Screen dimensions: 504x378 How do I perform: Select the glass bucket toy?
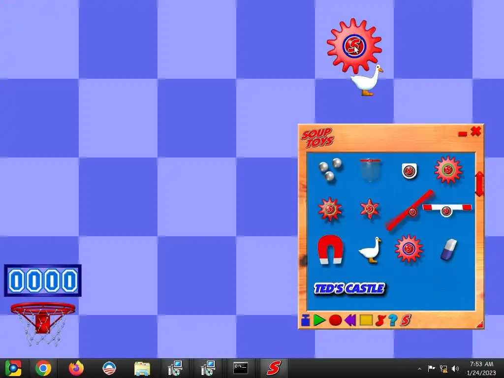[370, 170]
